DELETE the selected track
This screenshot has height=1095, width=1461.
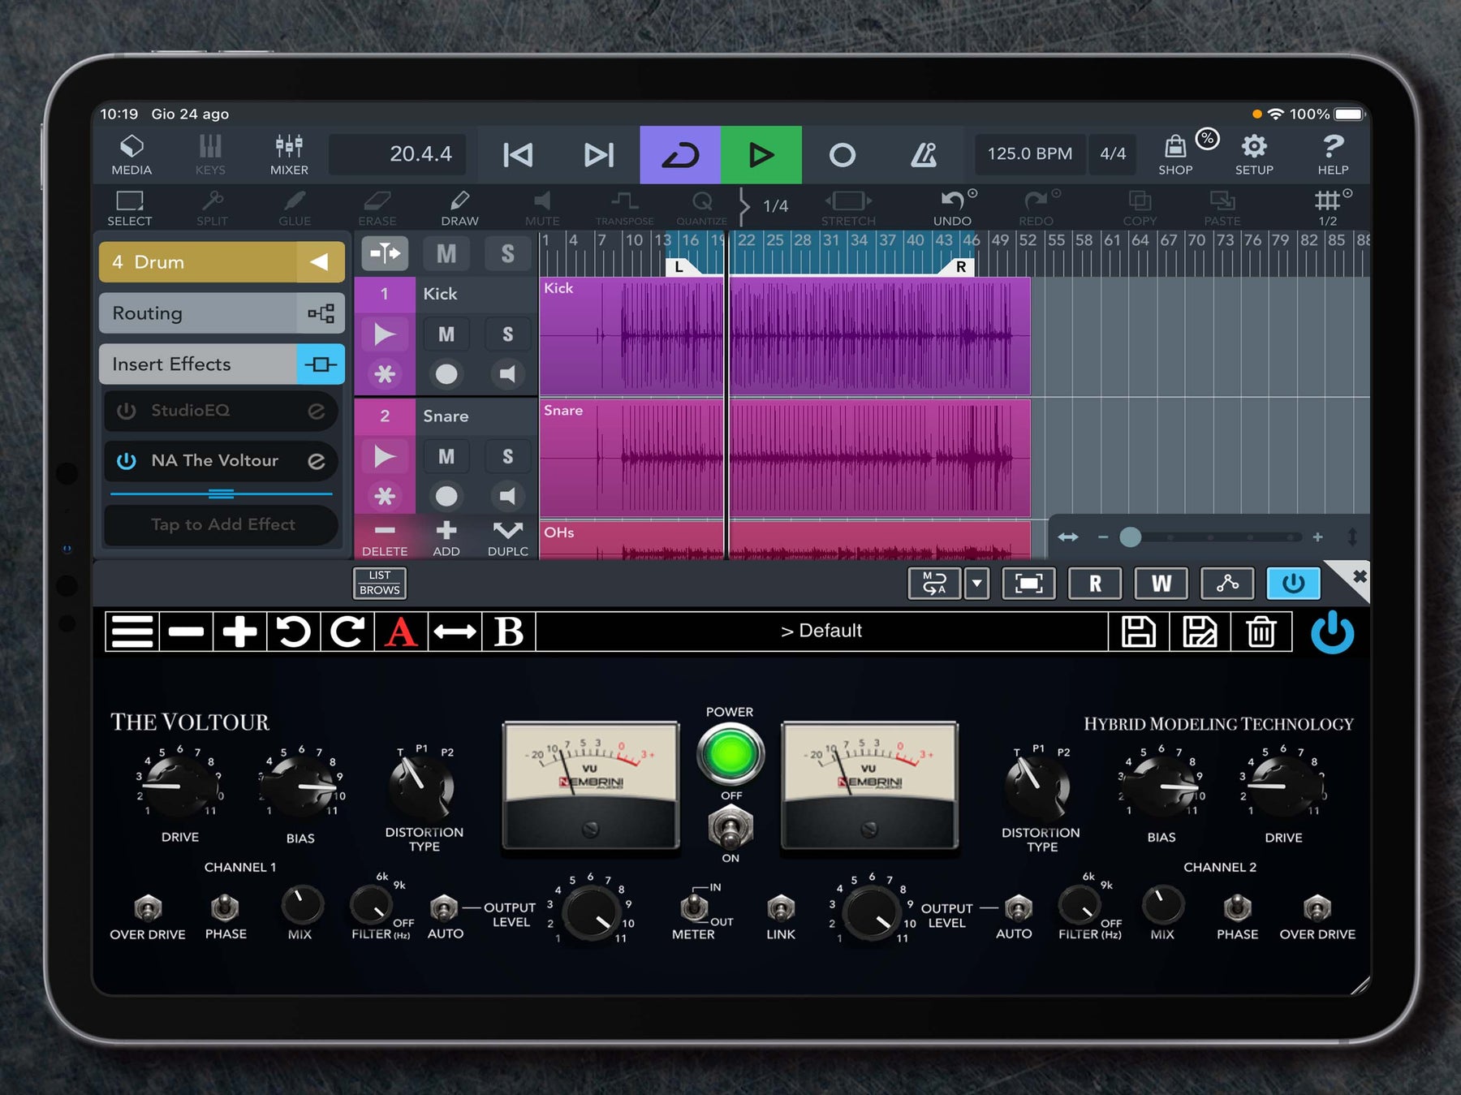385,538
